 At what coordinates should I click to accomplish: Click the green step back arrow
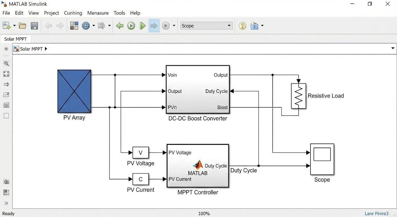[x=119, y=26]
